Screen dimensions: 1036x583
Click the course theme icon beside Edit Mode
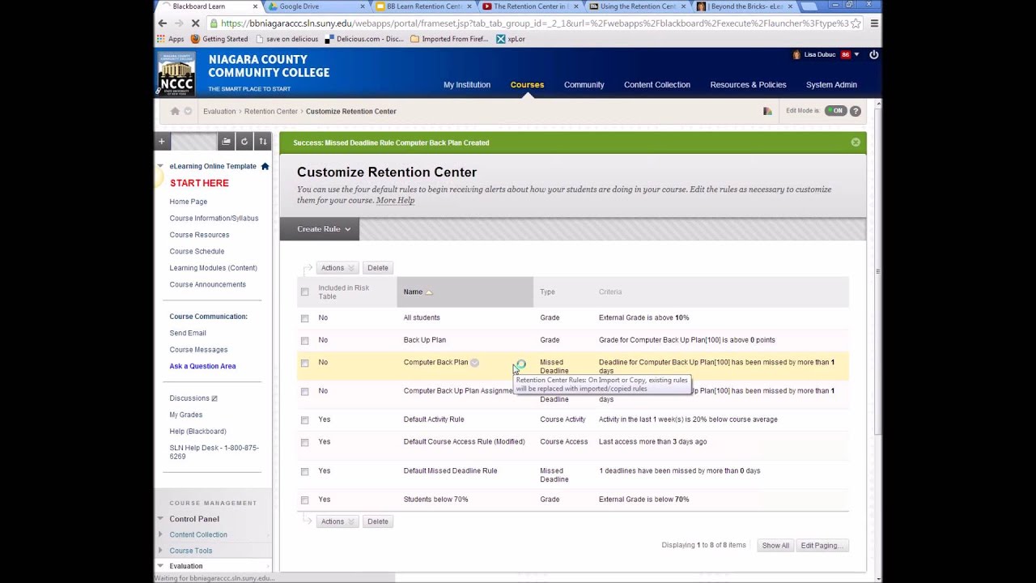click(767, 111)
